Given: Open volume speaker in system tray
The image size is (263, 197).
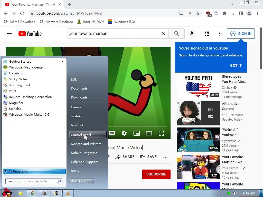Looking at the screenshot, I should click(x=235, y=193).
